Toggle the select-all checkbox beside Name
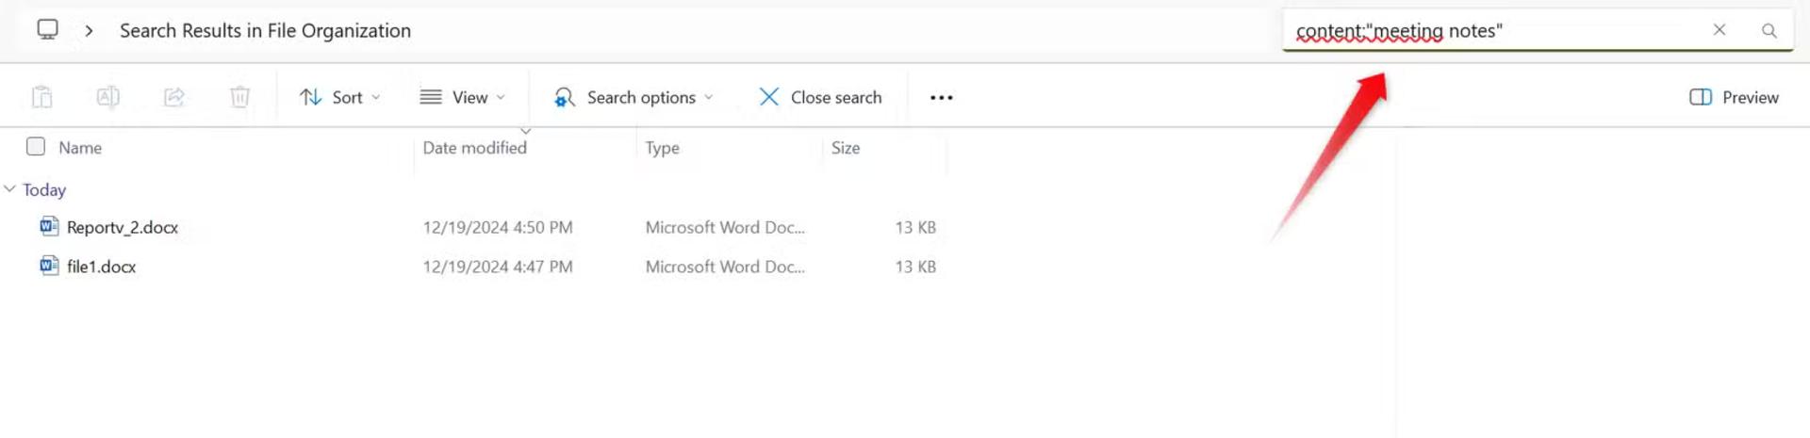The image size is (1810, 438). click(x=36, y=146)
